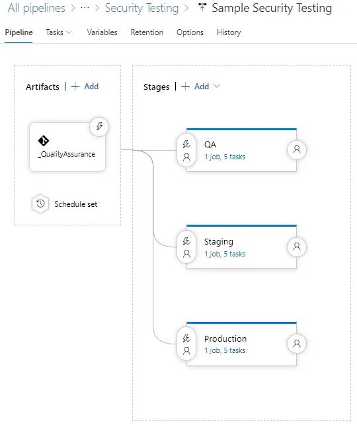This screenshot has height=425, width=357.
Task: Open Production stage 1 job, 5 tasks link
Action: 225,350
